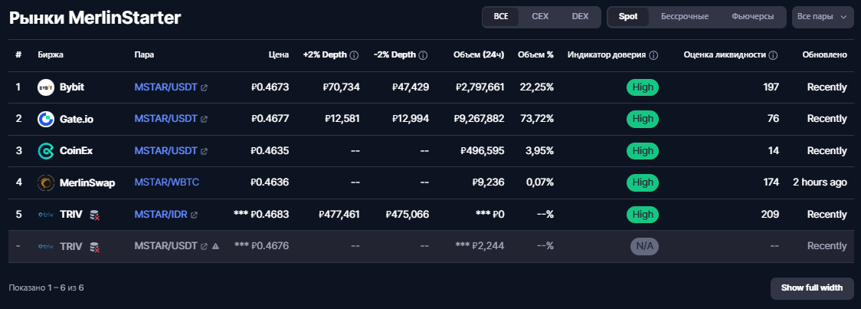Sort by the Объем (24ч) column header
Screen dimensions: 861x309
479,55
